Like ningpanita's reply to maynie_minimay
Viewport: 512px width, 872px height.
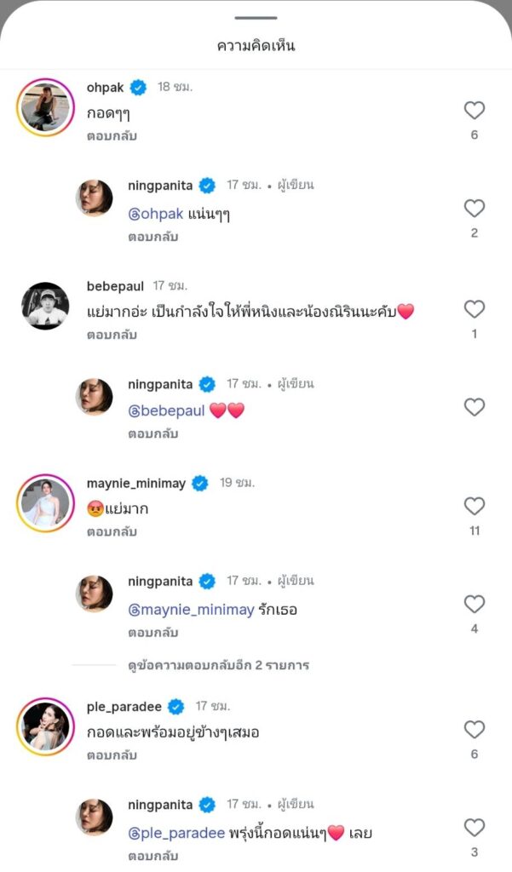pos(474,605)
